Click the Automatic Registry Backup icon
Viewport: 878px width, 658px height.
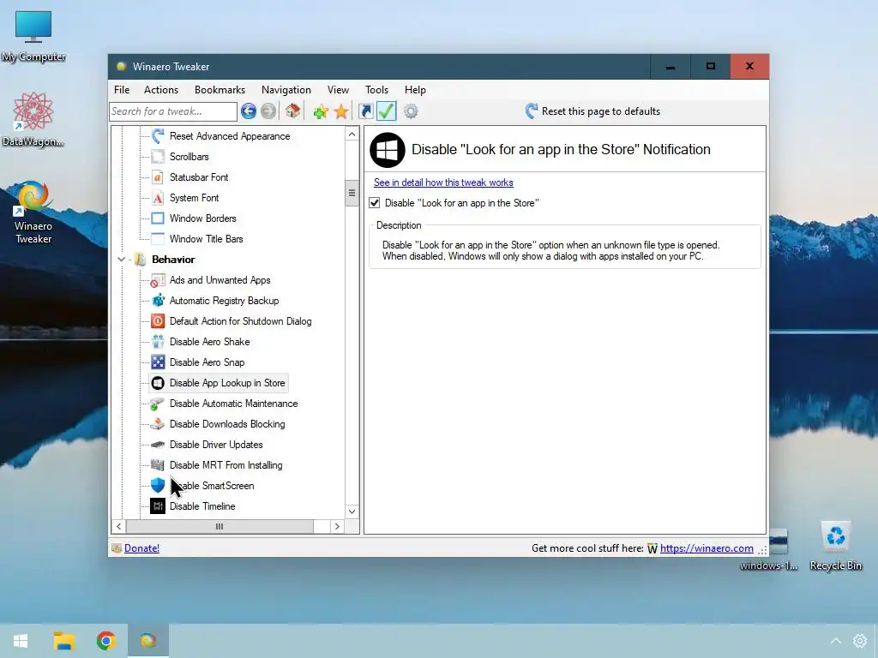point(158,301)
